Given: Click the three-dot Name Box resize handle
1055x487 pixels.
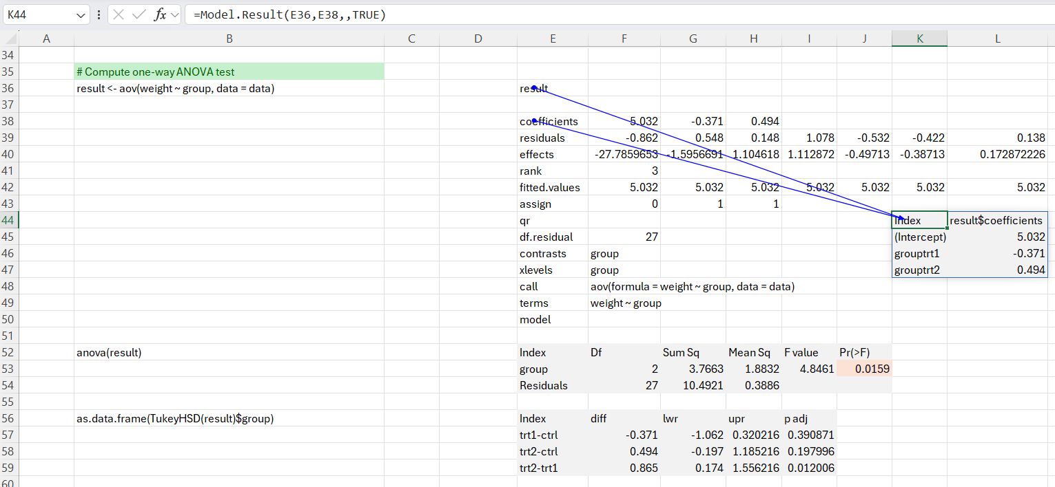Looking at the screenshot, I should (99, 14).
